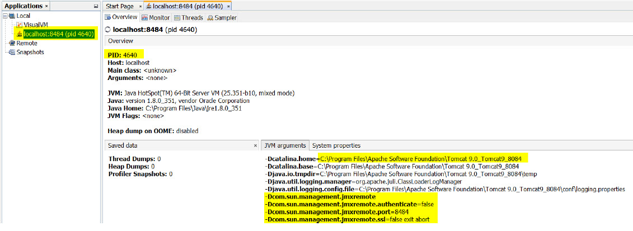
Task: Click the Remote hosts icon in the tree
Action: tap(12, 43)
